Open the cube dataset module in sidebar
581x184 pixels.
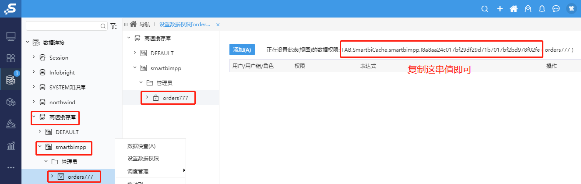pyautogui.click(x=11, y=102)
